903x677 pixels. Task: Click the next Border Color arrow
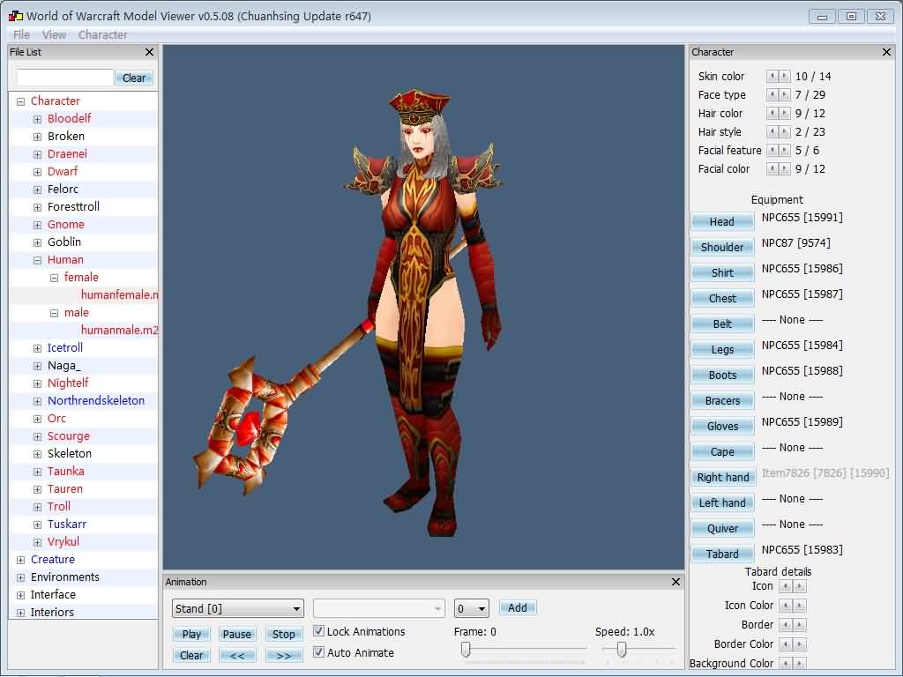click(799, 644)
